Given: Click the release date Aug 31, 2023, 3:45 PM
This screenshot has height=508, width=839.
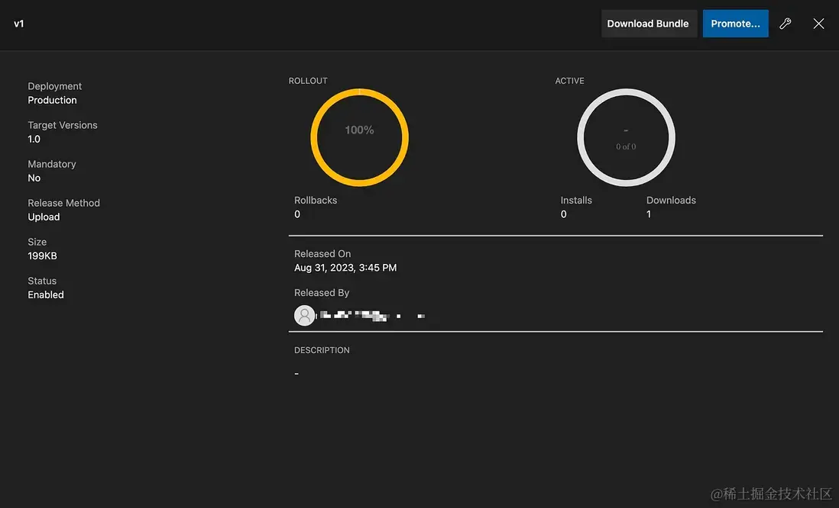Looking at the screenshot, I should [x=345, y=268].
